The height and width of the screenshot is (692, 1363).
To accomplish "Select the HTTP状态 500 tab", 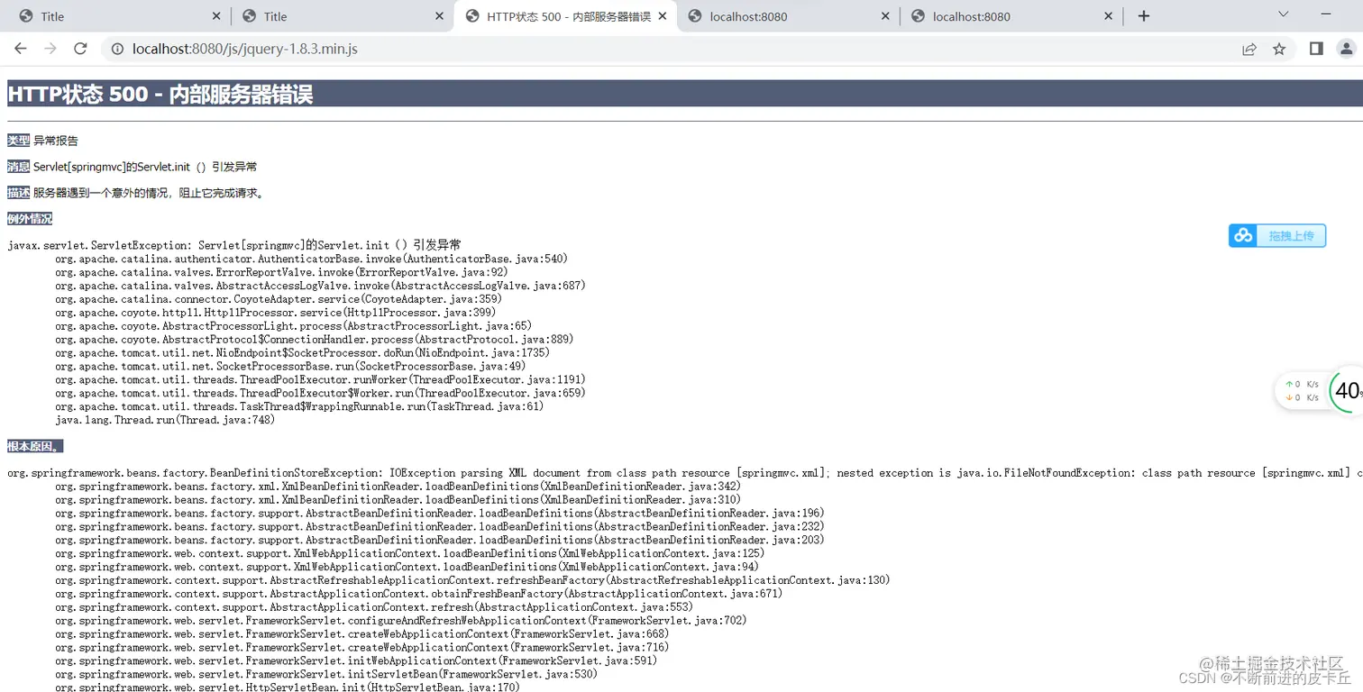I will click(x=567, y=16).
